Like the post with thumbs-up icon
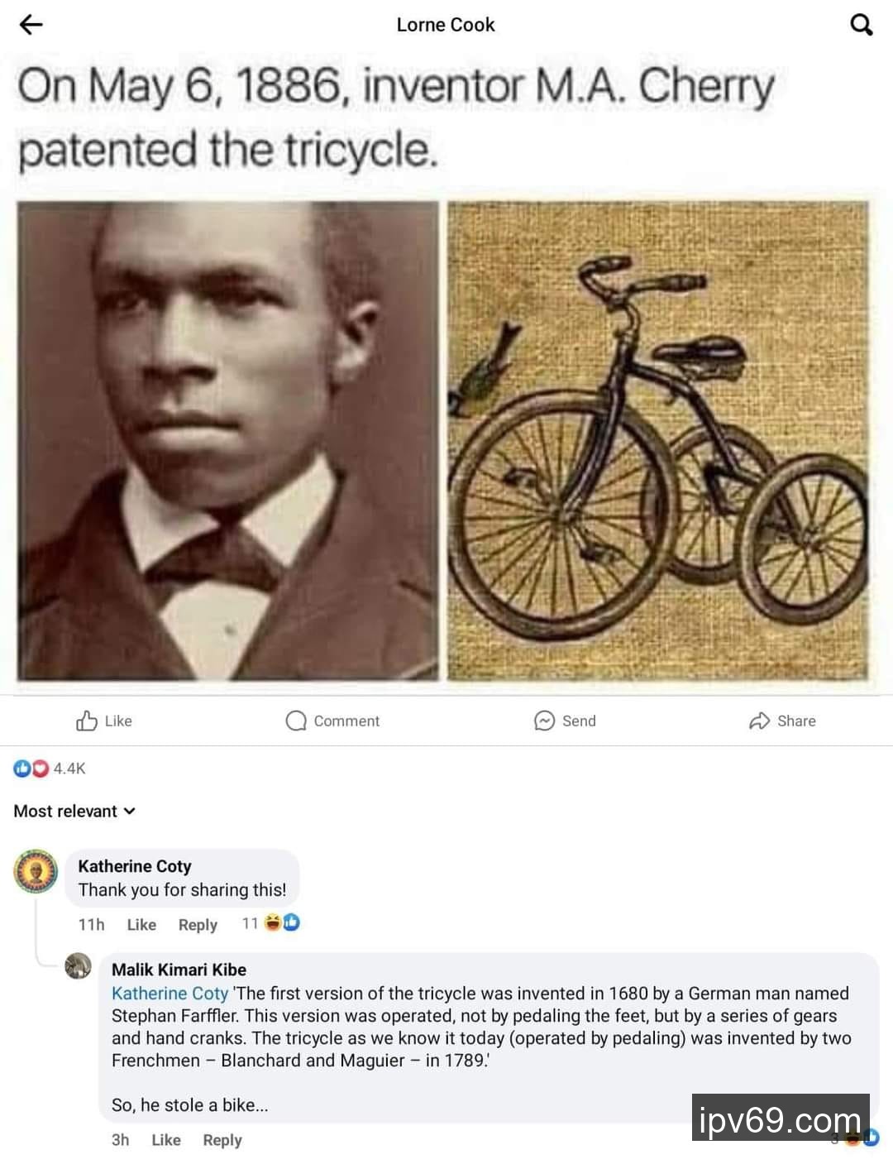Screen dimensions: 893x1164 pyautogui.click(x=88, y=721)
